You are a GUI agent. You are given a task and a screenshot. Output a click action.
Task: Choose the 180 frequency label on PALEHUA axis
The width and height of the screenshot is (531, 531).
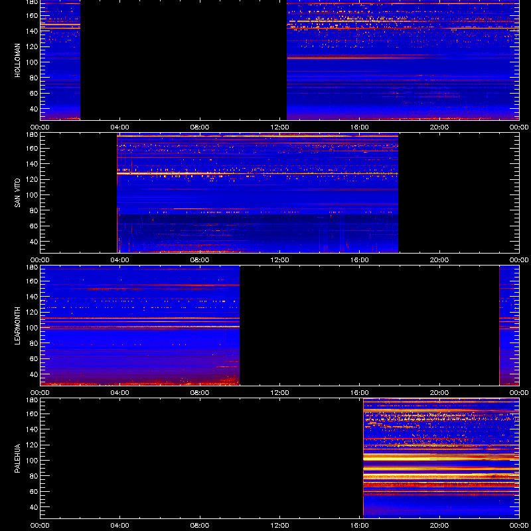[32, 400]
